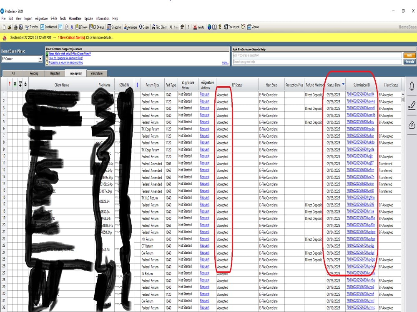Viewport: 417px width, 312px height.
Task: Open 'Processing a return for electronic filing' link
Action: (x=66, y=62)
